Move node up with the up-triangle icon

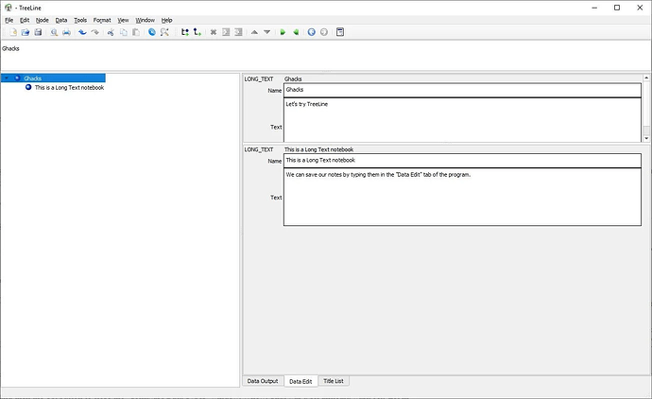click(x=254, y=32)
